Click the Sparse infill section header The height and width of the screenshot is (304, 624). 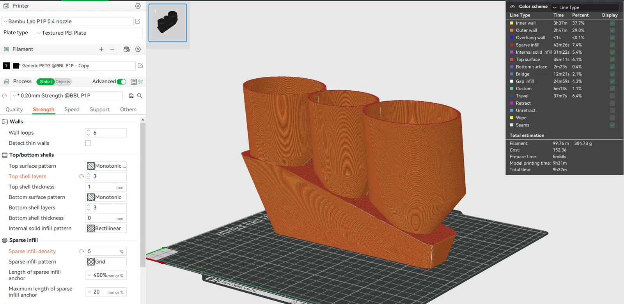23,241
